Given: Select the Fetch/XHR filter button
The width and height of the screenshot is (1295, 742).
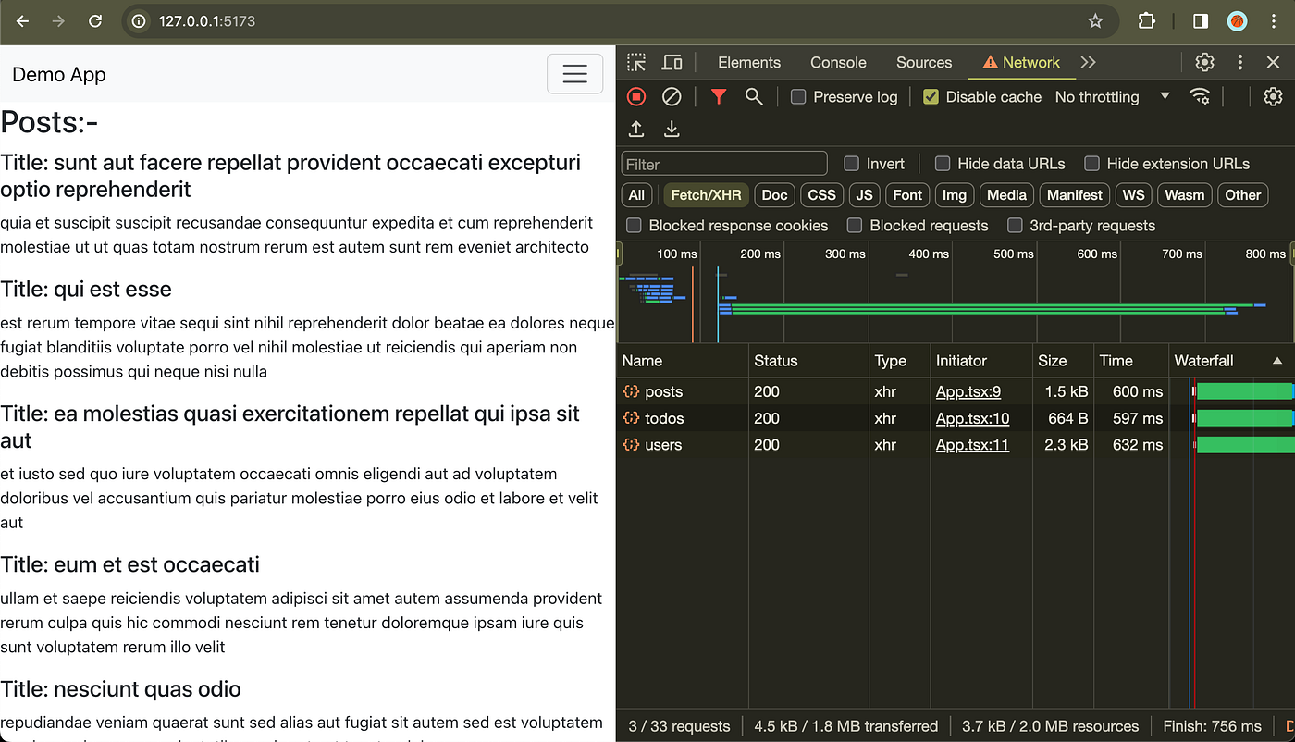Looking at the screenshot, I should 706,195.
